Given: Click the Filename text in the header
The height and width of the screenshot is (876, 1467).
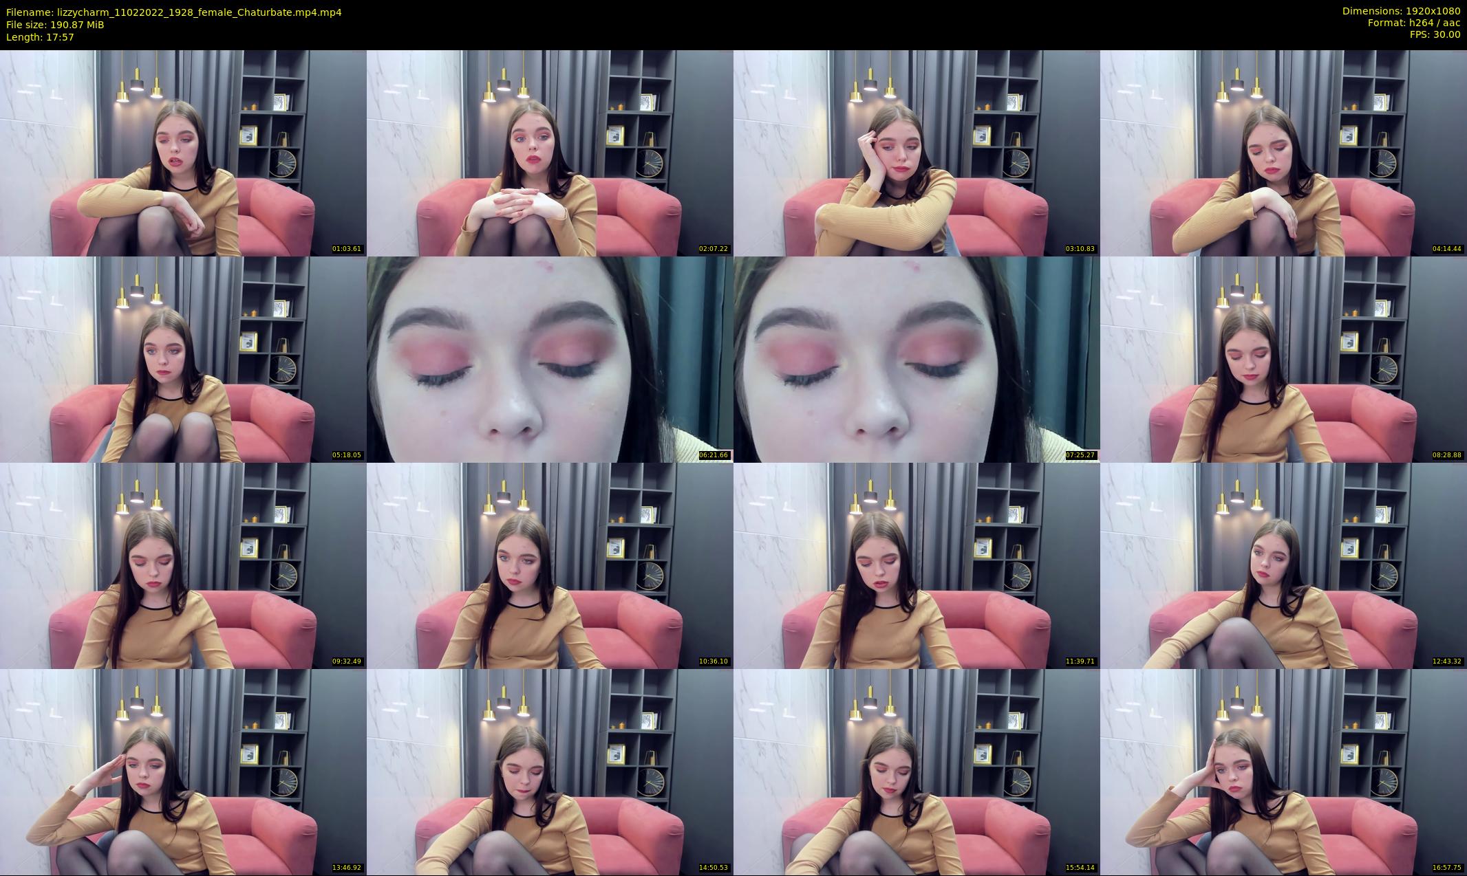Looking at the screenshot, I should click(x=173, y=12).
